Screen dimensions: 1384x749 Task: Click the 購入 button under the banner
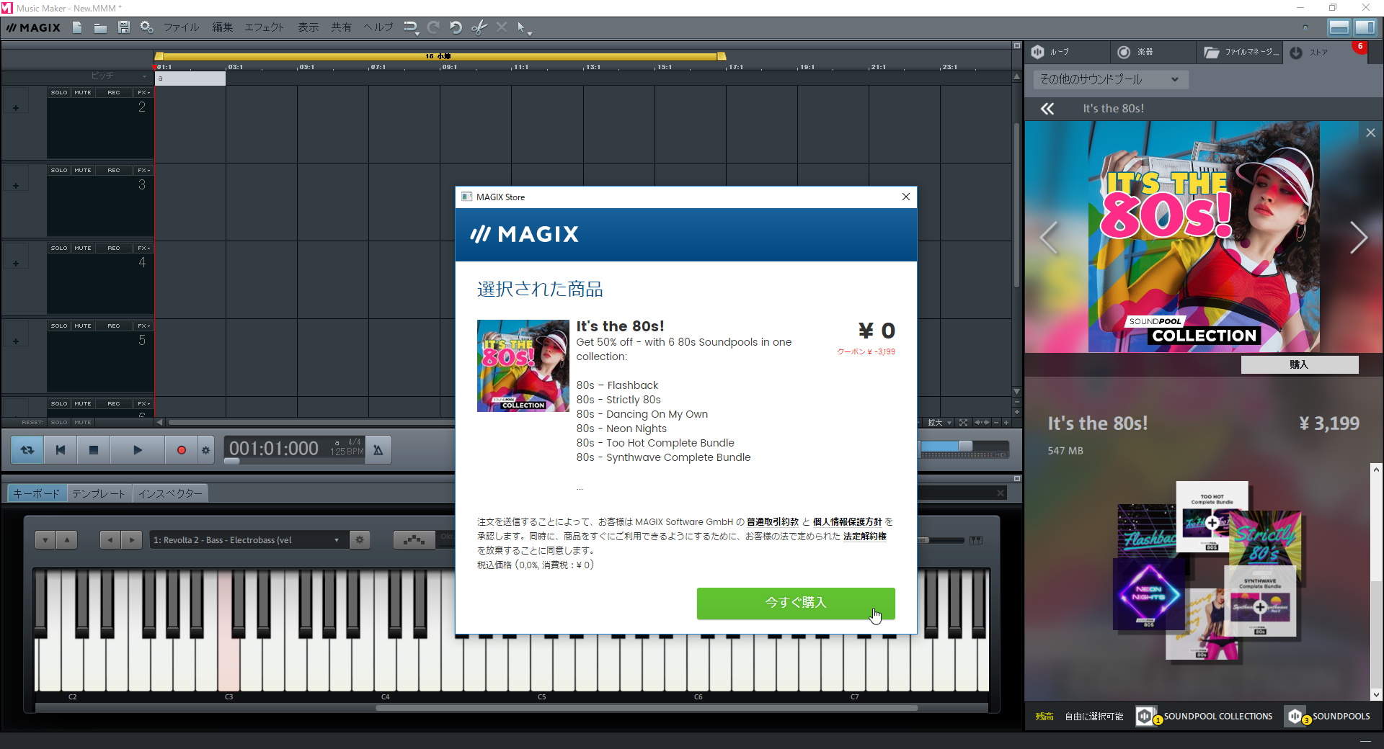click(x=1299, y=364)
